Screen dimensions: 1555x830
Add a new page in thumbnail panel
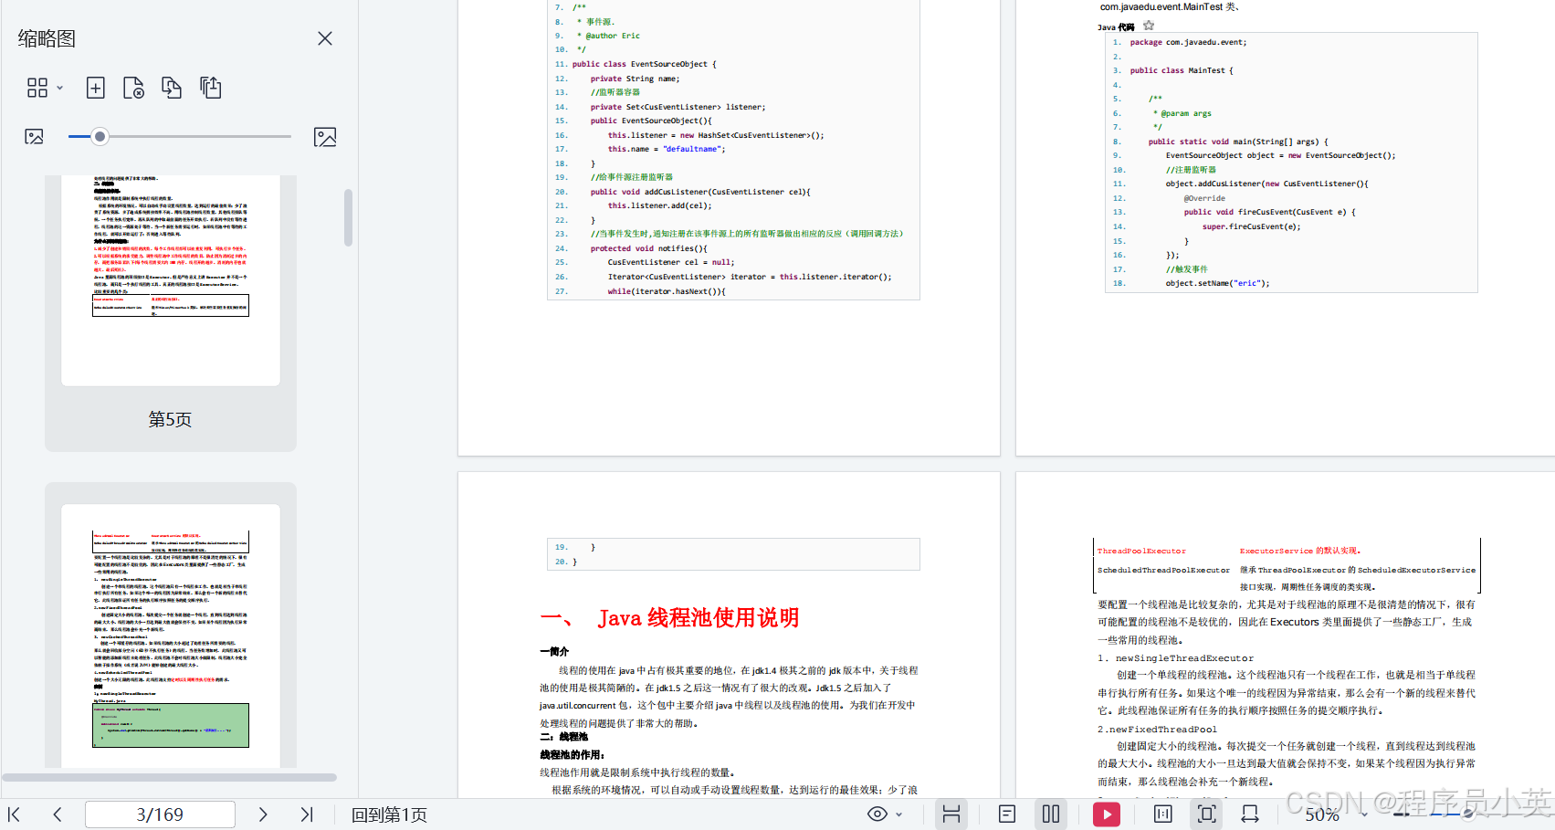(95, 88)
